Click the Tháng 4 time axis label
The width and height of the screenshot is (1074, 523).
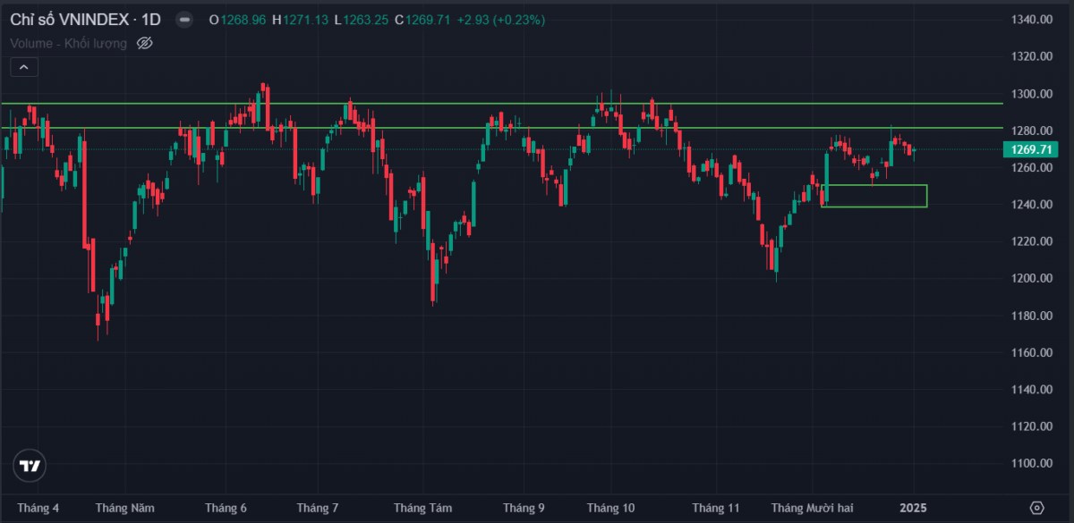[38, 508]
